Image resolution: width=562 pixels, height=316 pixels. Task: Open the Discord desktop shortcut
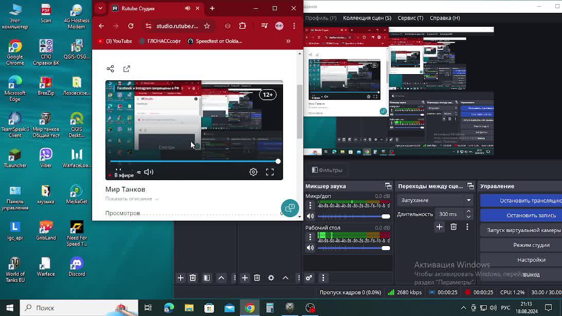[x=77, y=266]
